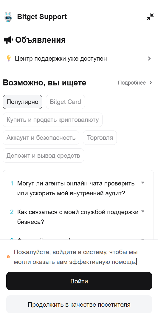The width and height of the screenshot is (158, 321).
Task: Select the Торговля category chip
Action: tap(100, 138)
